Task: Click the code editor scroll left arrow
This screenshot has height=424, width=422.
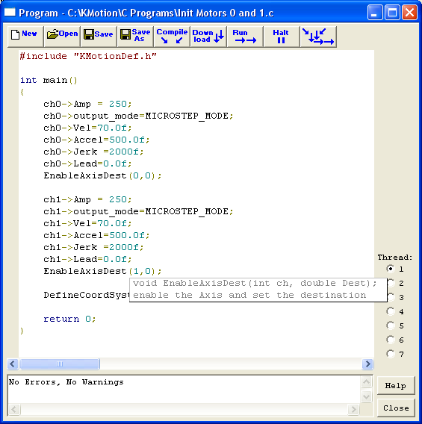Action: [13, 364]
